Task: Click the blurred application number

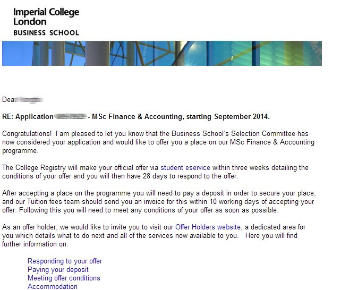Action: (70, 117)
